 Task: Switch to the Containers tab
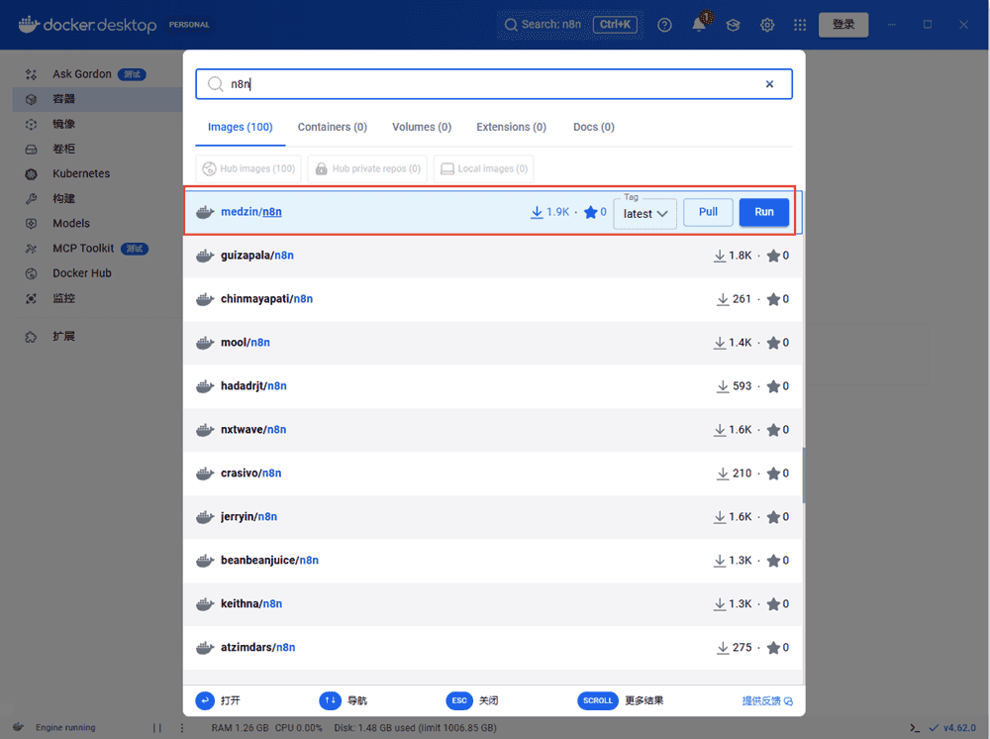[x=332, y=127]
